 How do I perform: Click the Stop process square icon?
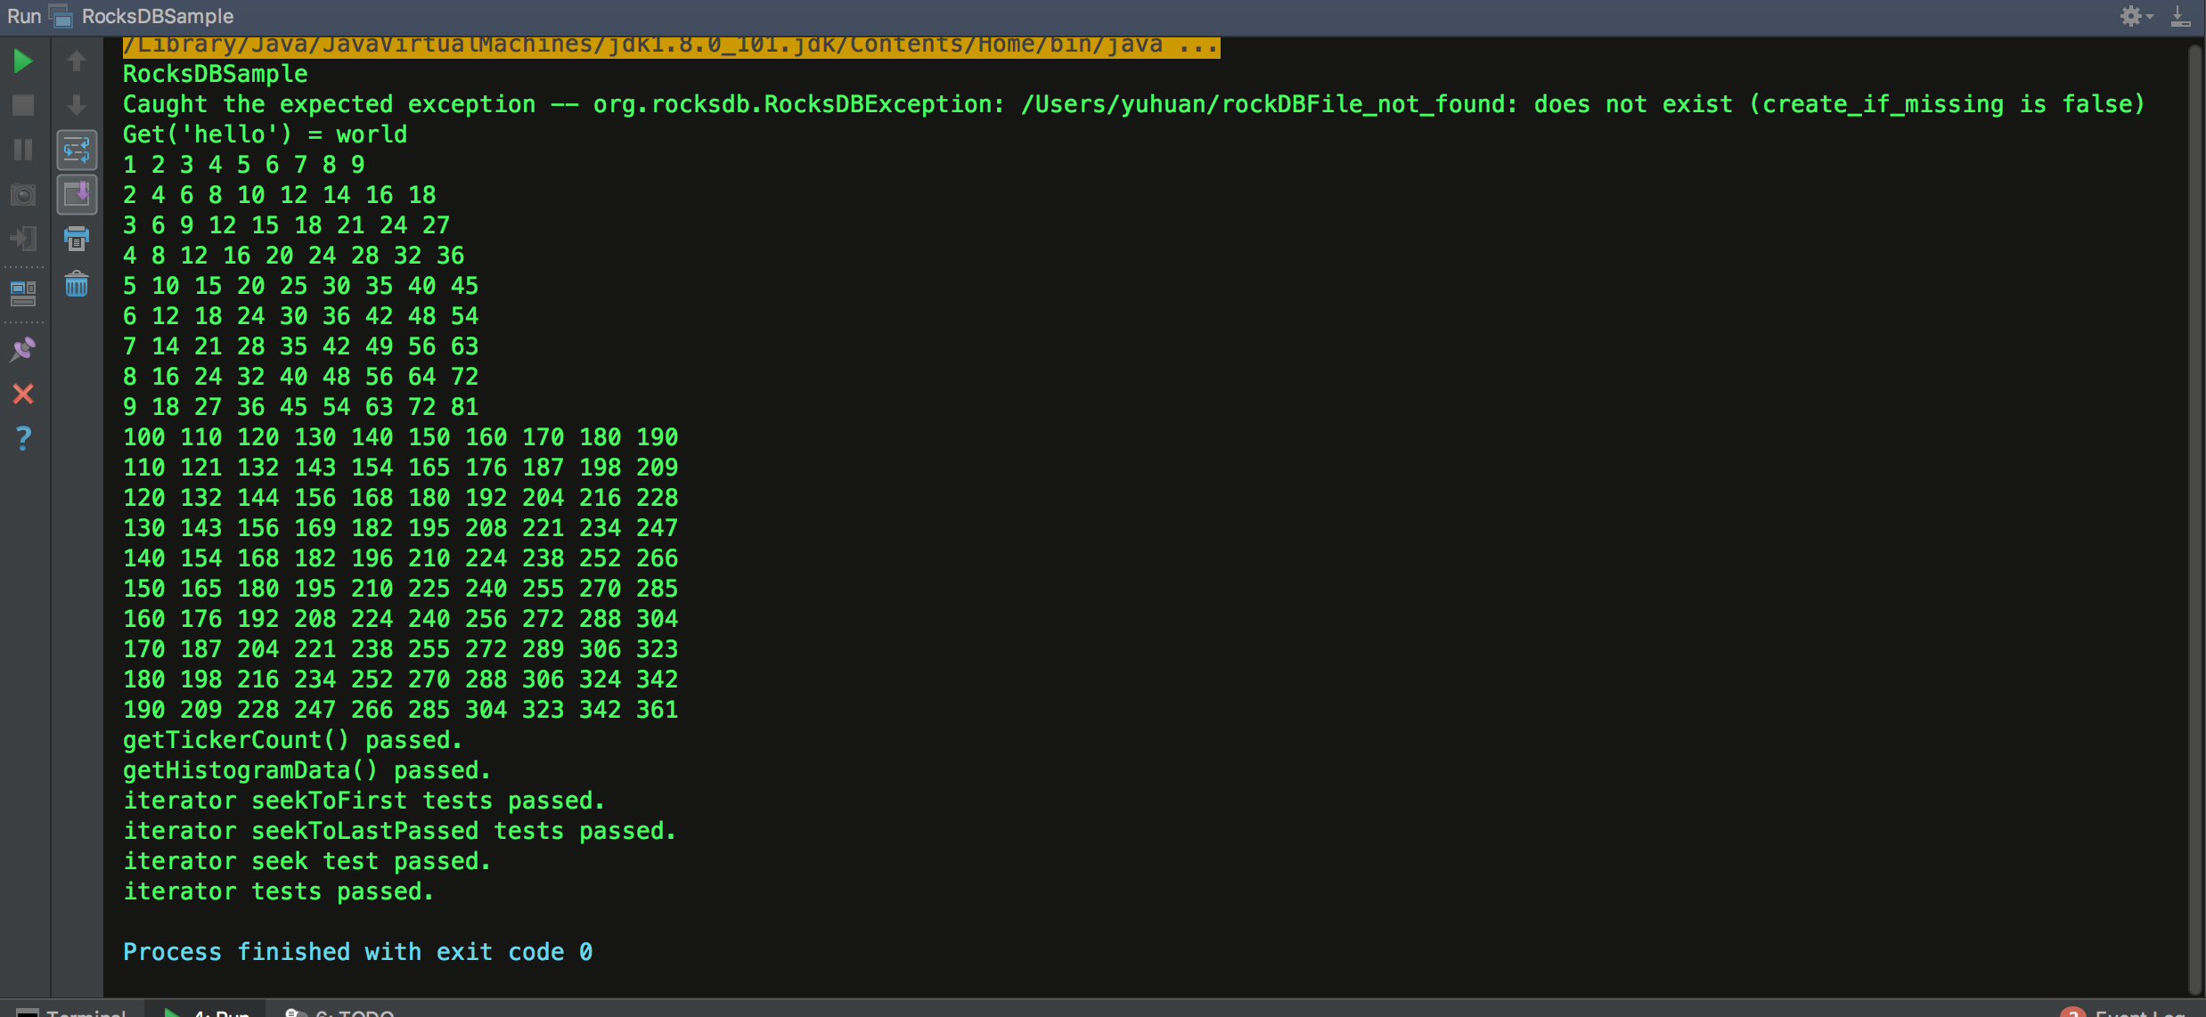click(23, 105)
